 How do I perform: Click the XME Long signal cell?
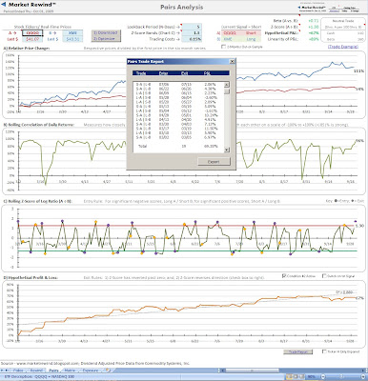241,39
